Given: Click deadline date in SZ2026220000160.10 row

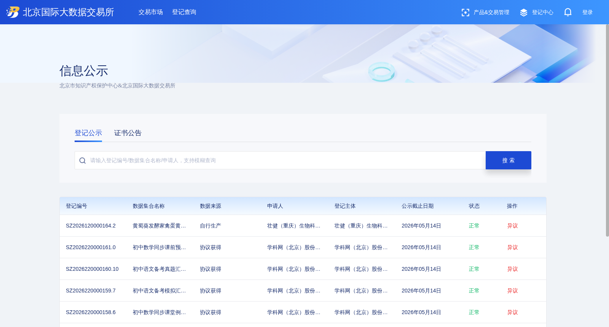Looking at the screenshot, I should [x=421, y=269].
